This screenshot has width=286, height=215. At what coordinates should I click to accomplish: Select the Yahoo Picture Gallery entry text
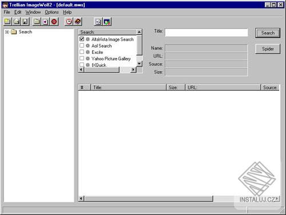click(x=111, y=58)
